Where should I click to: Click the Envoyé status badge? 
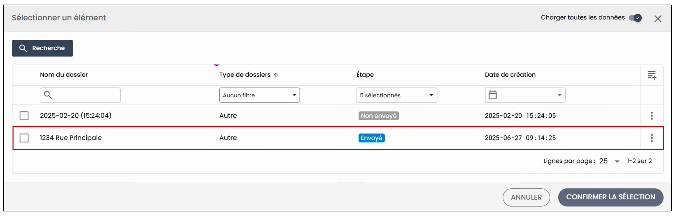click(x=371, y=138)
